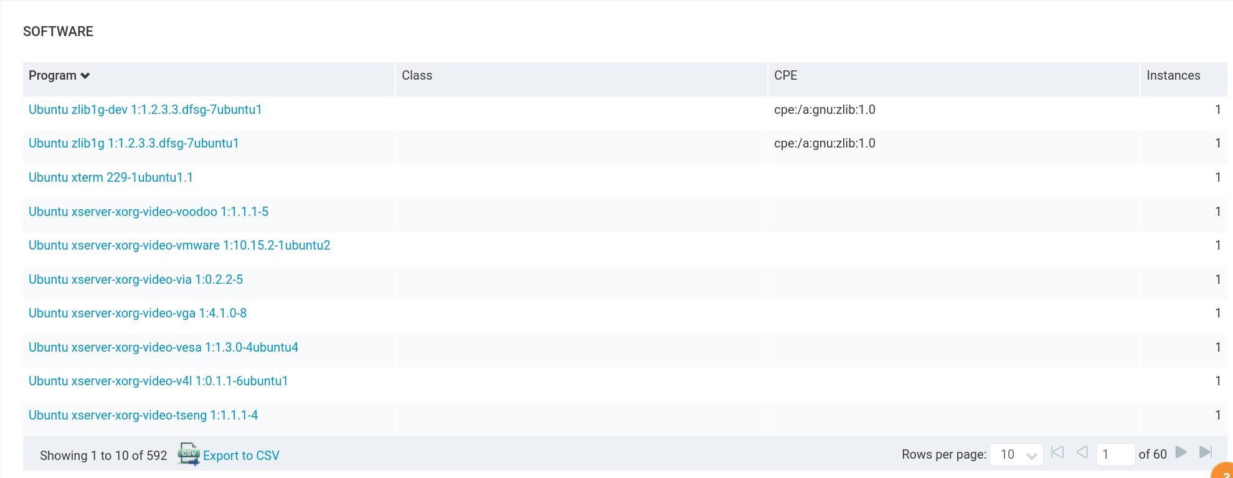The image size is (1233, 478).
Task: Sort by the CPE column header
Action: (785, 75)
